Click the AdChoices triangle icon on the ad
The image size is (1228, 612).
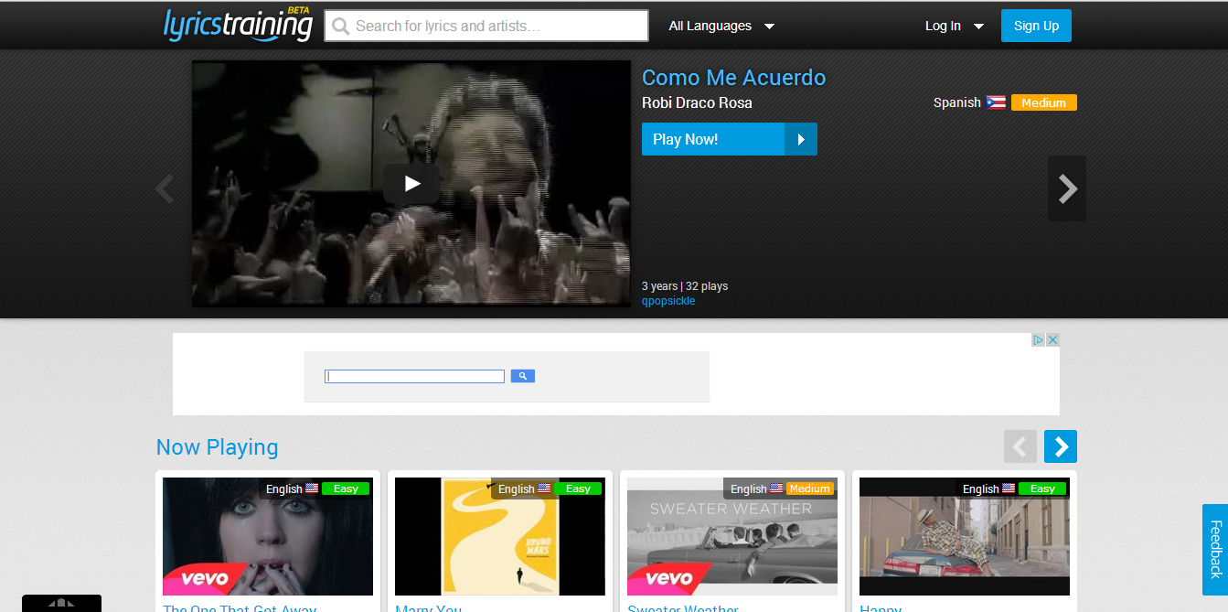(x=1039, y=339)
